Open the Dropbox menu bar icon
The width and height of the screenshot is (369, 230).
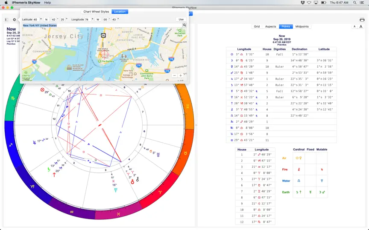pyautogui.click(x=303, y=3)
